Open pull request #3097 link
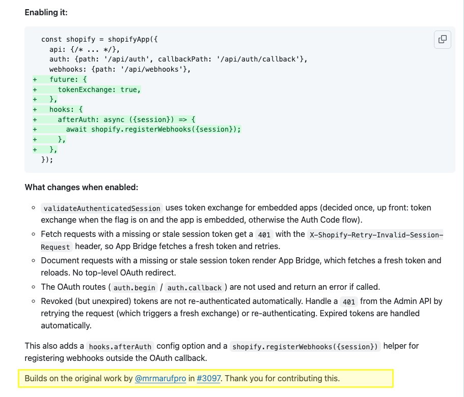This screenshot has height=397, width=464. coord(209,378)
